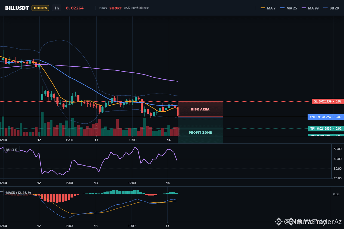
Task: Click the 40.00 RSI axis value
Action: click(x=338, y=159)
